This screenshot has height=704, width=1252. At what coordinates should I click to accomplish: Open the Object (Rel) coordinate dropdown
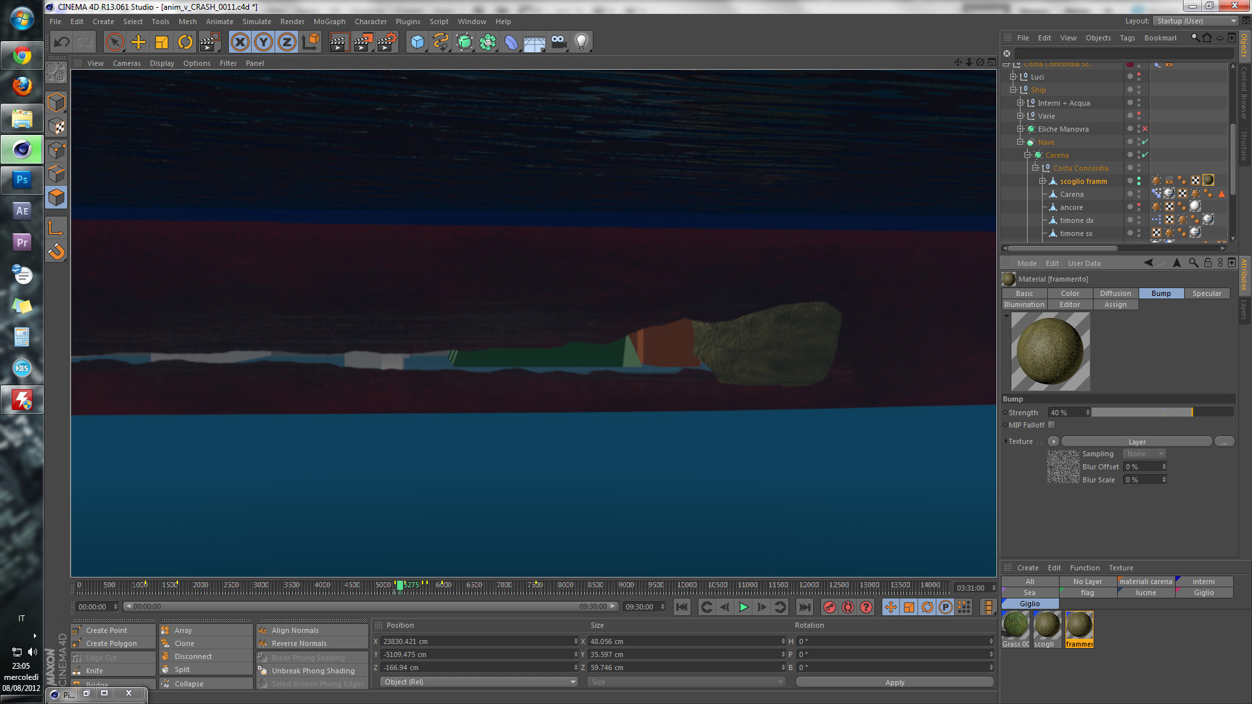point(479,682)
